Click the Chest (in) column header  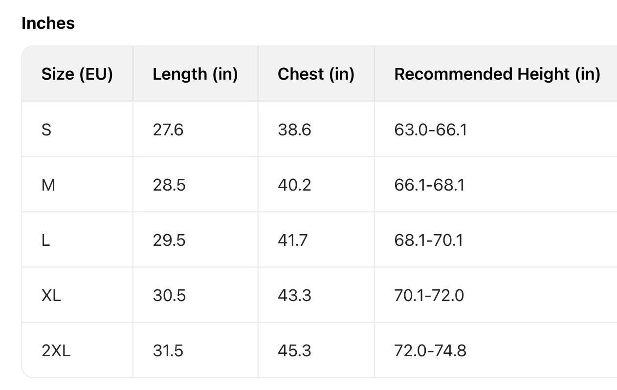(316, 74)
